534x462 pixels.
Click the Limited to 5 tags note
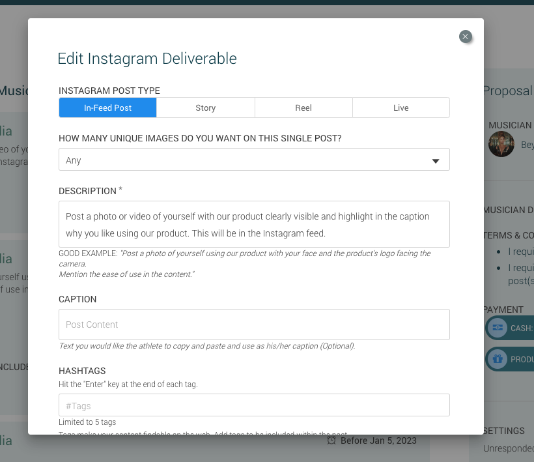(x=87, y=422)
